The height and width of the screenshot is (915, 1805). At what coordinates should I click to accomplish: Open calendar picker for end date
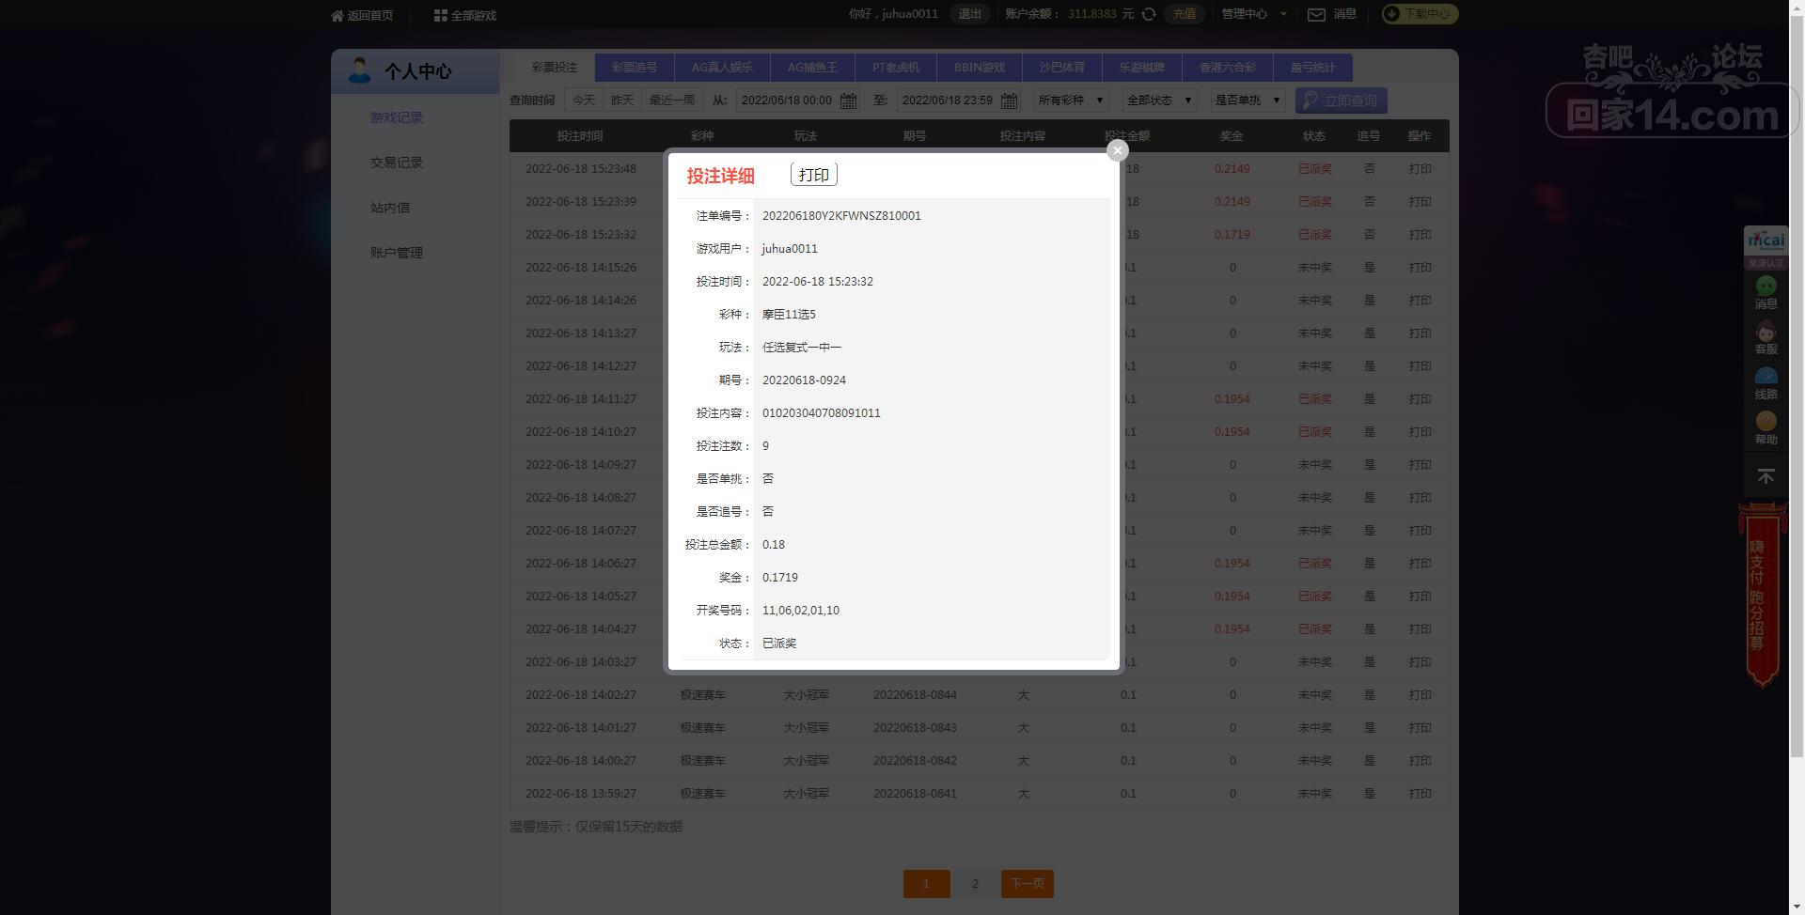coord(1009,101)
